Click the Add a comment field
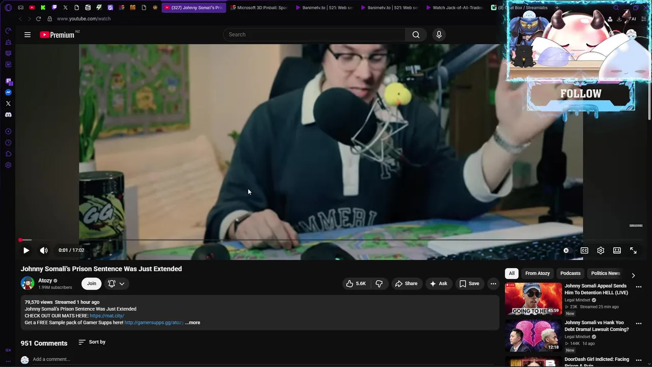 coord(265,359)
